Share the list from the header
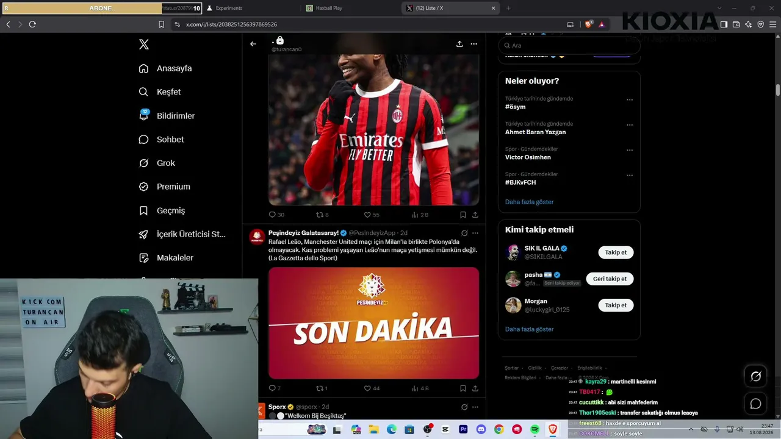Image resolution: width=781 pixels, height=439 pixels. pos(459,44)
